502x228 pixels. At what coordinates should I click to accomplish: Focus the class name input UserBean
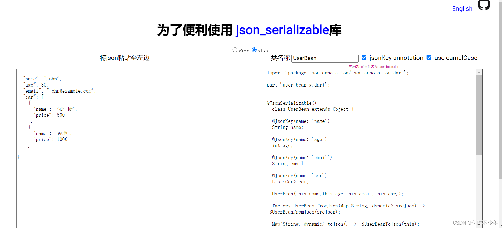(325, 58)
